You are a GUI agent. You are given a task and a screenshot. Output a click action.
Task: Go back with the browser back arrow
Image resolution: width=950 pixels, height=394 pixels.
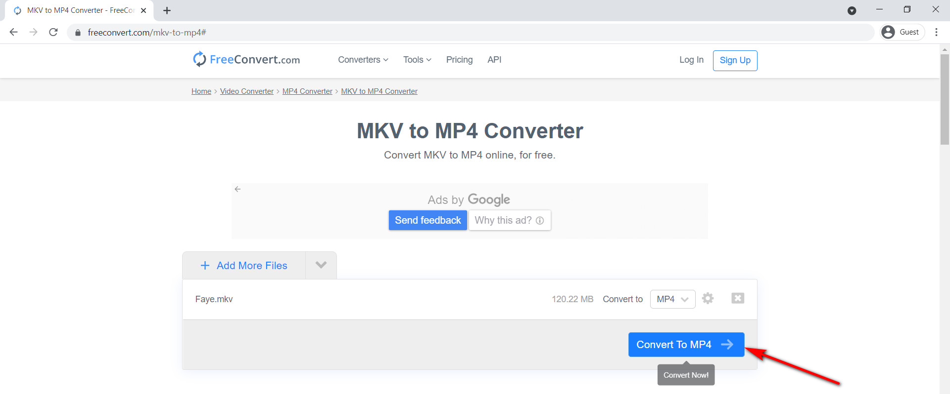14,32
